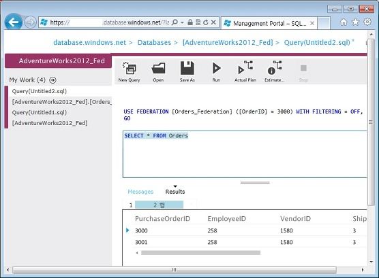This screenshot has width=379, height=278.
Task: Click the compatibility view icon in address bar
Action: tap(198, 22)
